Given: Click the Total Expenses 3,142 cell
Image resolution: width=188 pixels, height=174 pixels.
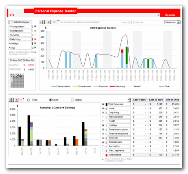Looking at the screenshot, I should pyautogui.click(x=156, y=104).
